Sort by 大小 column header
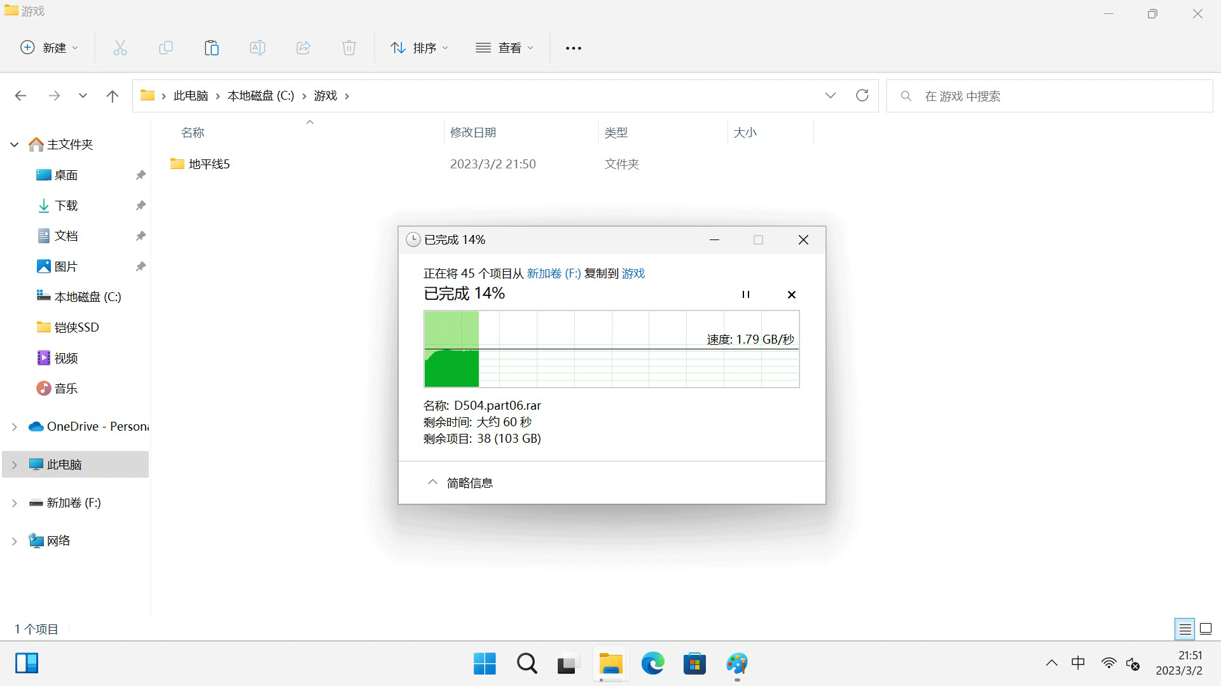This screenshot has height=686, width=1221. click(745, 133)
